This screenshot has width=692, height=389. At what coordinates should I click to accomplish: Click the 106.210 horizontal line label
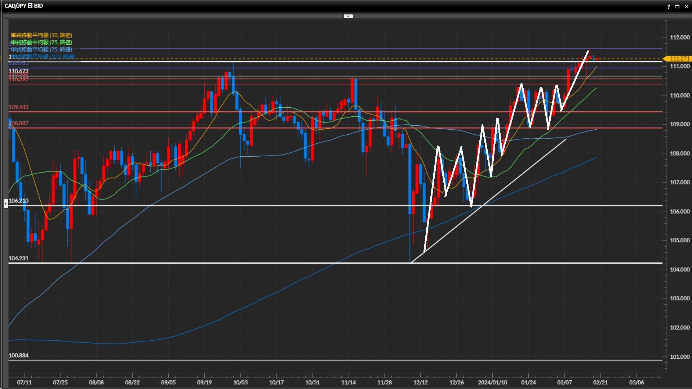coord(18,201)
